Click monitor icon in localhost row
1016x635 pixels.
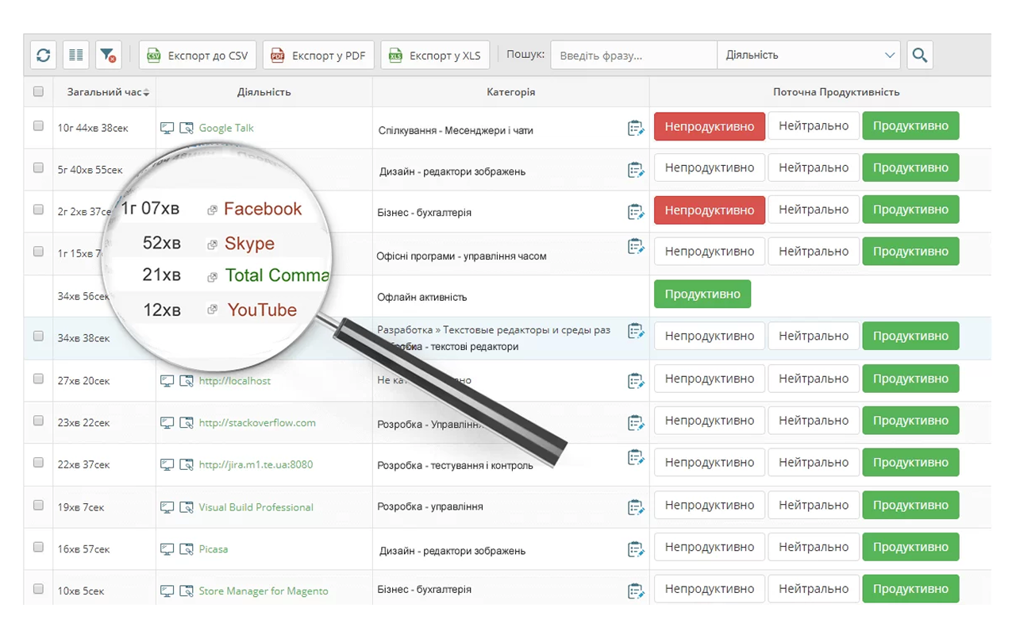(167, 381)
